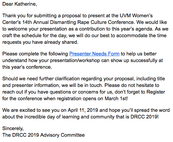The image size is (173, 142).
Task: Click the 'DRCC 2019!' text
Action: point(145,117)
